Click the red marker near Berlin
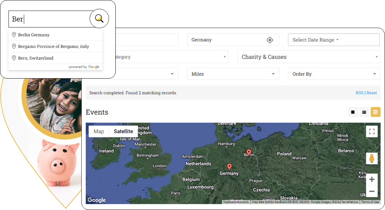The height and width of the screenshot is (210, 385). pyautogui.click(x=249, y=152)
